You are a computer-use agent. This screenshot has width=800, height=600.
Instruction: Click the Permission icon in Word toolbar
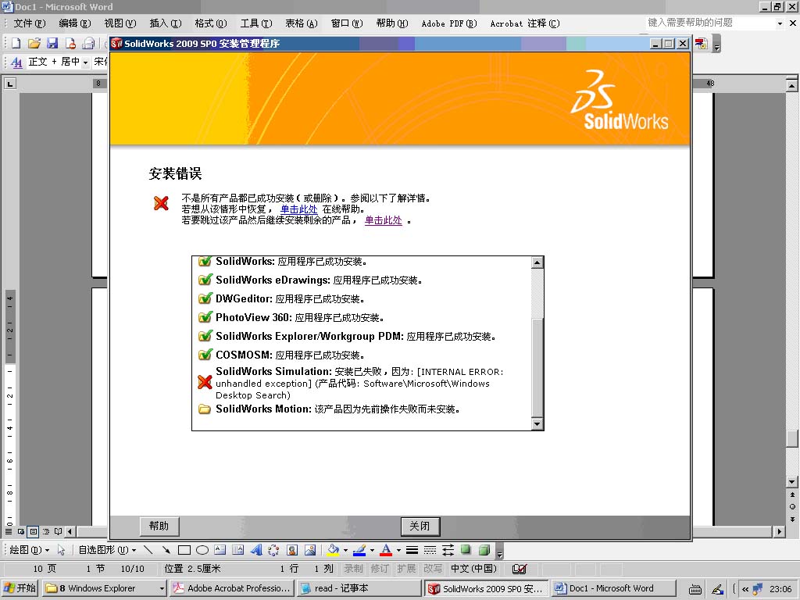70,44
